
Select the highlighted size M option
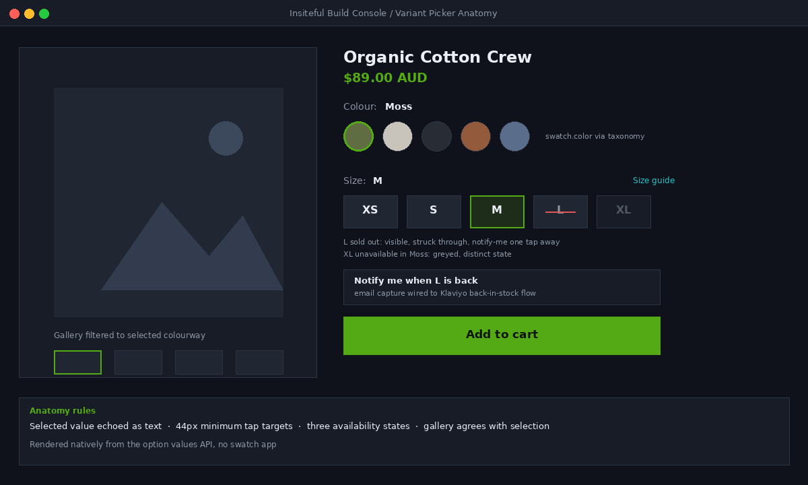coord(497,212)
